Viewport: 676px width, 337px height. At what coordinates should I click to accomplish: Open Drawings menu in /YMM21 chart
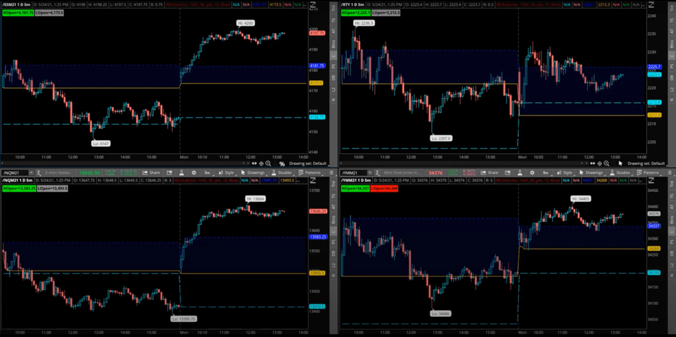[591, 173]
